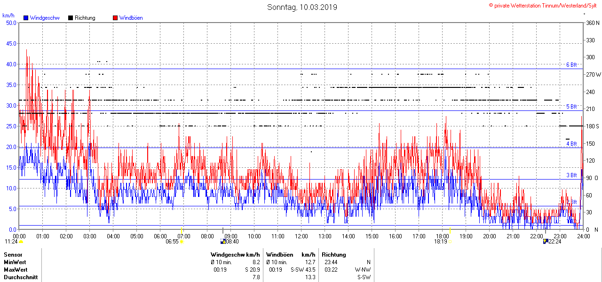Screen dimensions: 602x282
Task: Click the 03:22 direction time value
Action: pos(331,270)
